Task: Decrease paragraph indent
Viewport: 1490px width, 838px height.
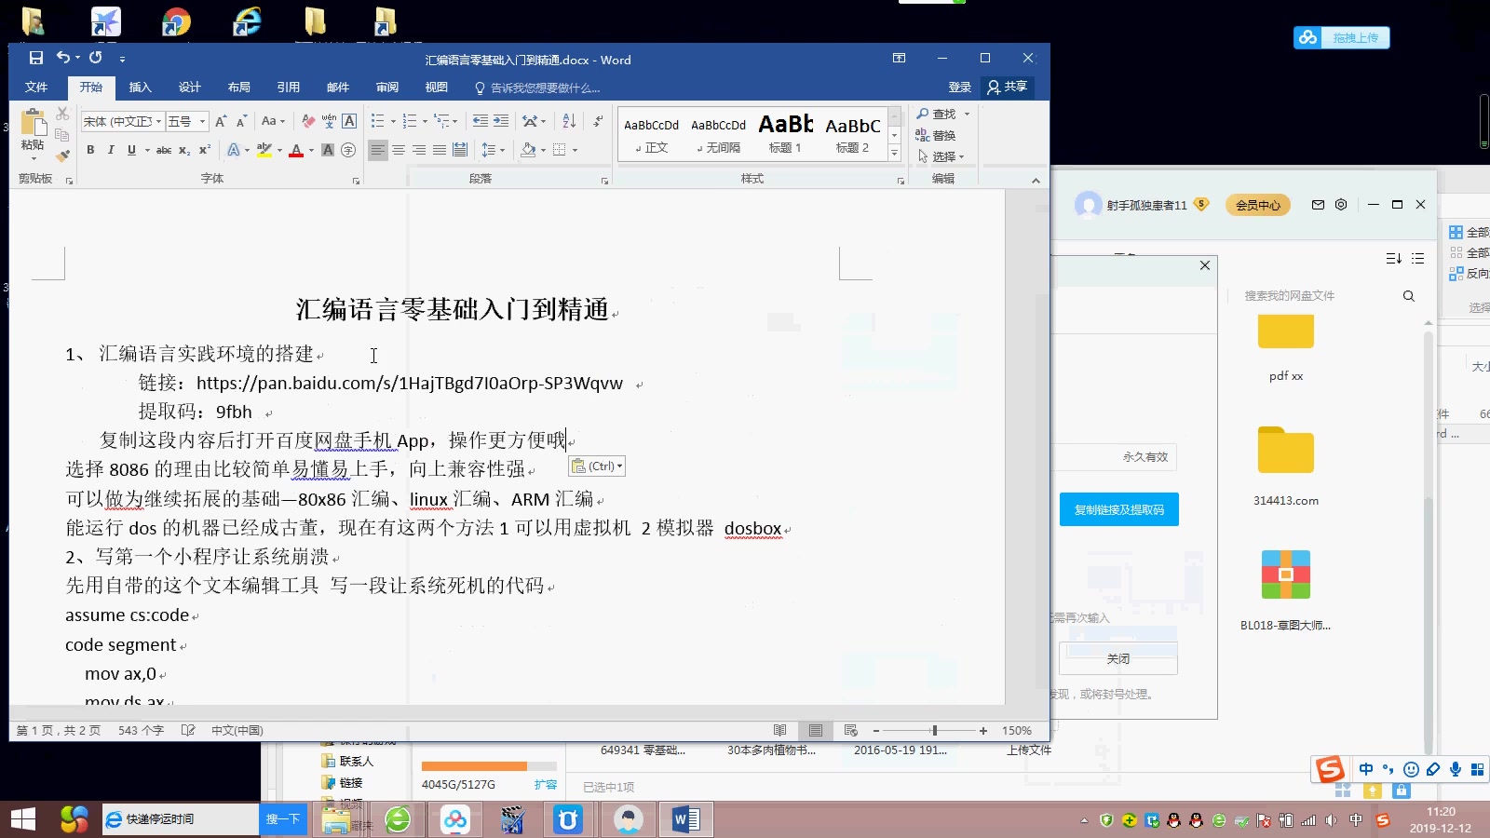Action: click(x=481, y=121)
